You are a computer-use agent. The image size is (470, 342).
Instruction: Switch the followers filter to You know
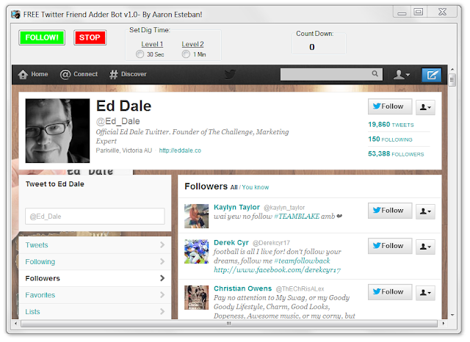tap(256, 187)
